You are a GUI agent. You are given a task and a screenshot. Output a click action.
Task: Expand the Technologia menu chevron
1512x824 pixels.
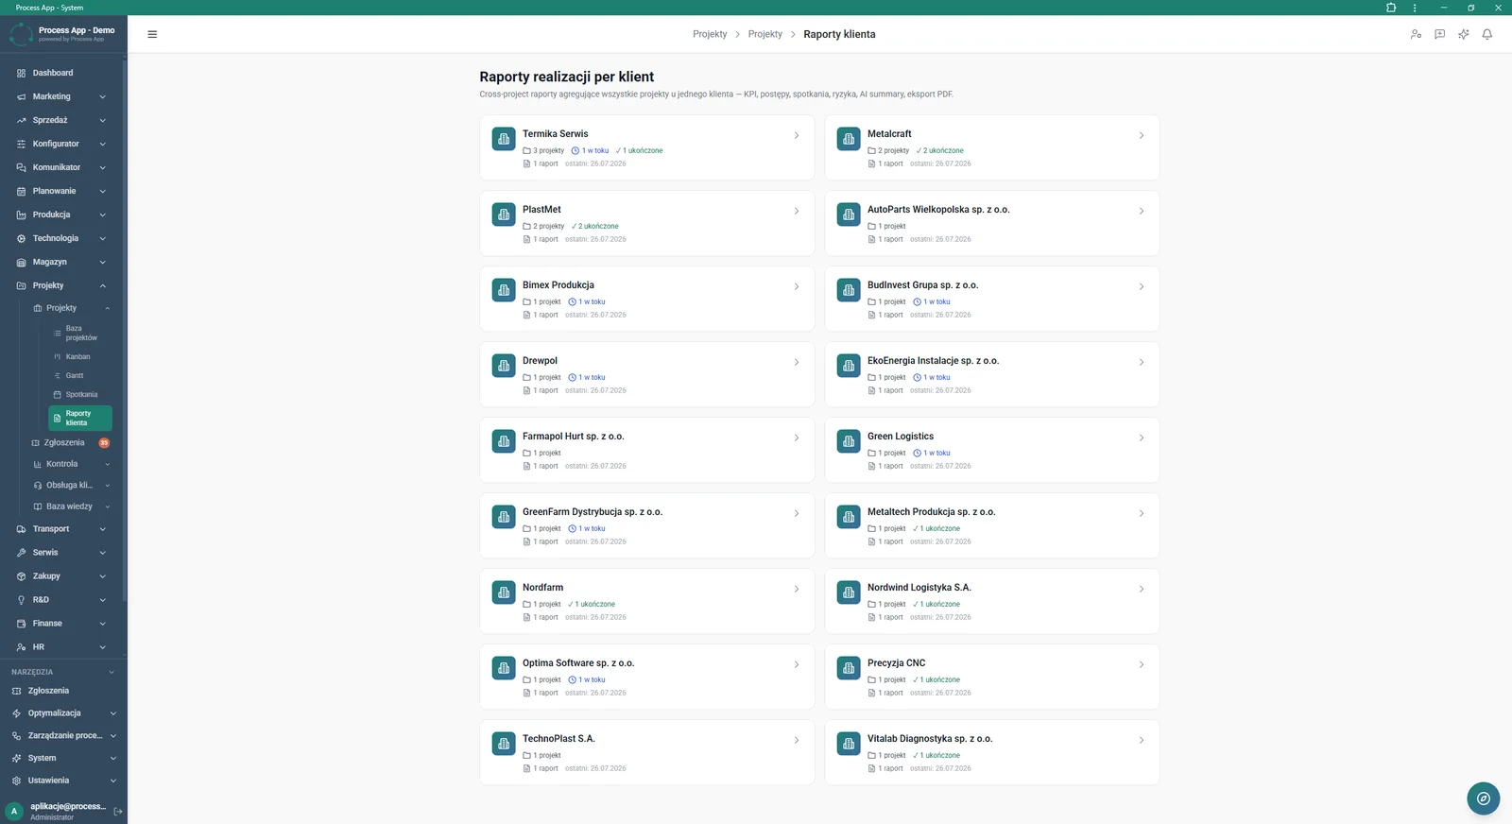coord(102,238)
